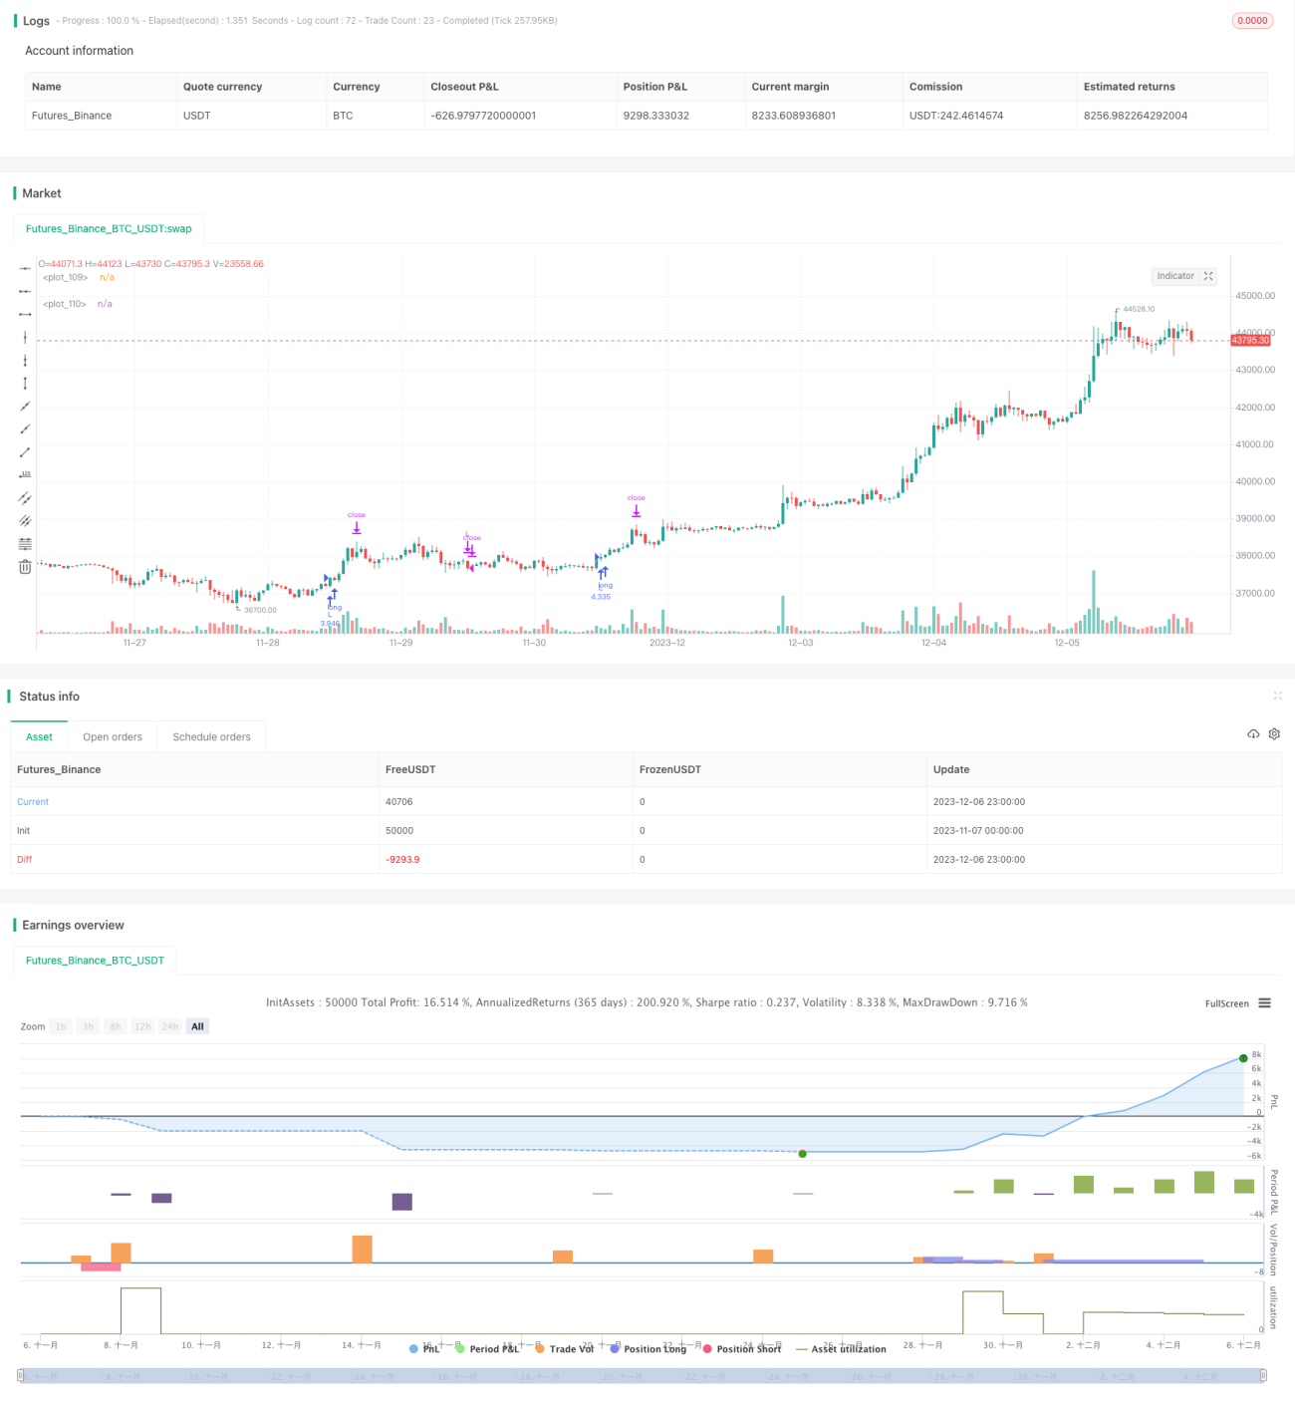Viewport: 1295px width, 1405px height.
Task: Choose the diagonal trend segment tool
Action: tap(25, 452)
